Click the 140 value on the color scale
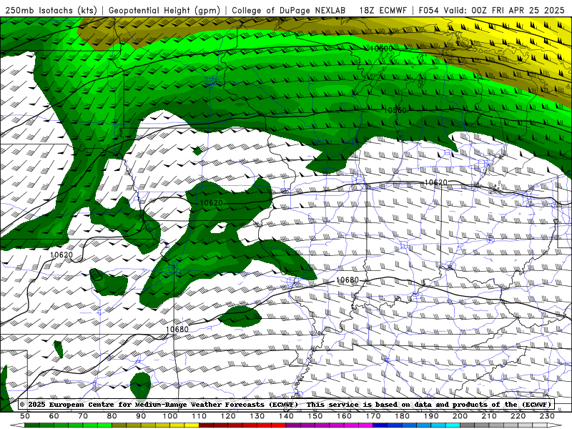This screenshot has height=429, width=572. [287, 416]
